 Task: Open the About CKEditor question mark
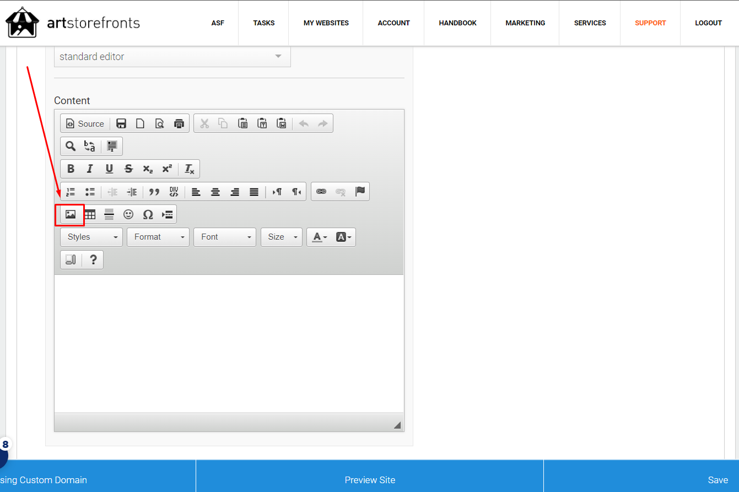tap(93, 259)
